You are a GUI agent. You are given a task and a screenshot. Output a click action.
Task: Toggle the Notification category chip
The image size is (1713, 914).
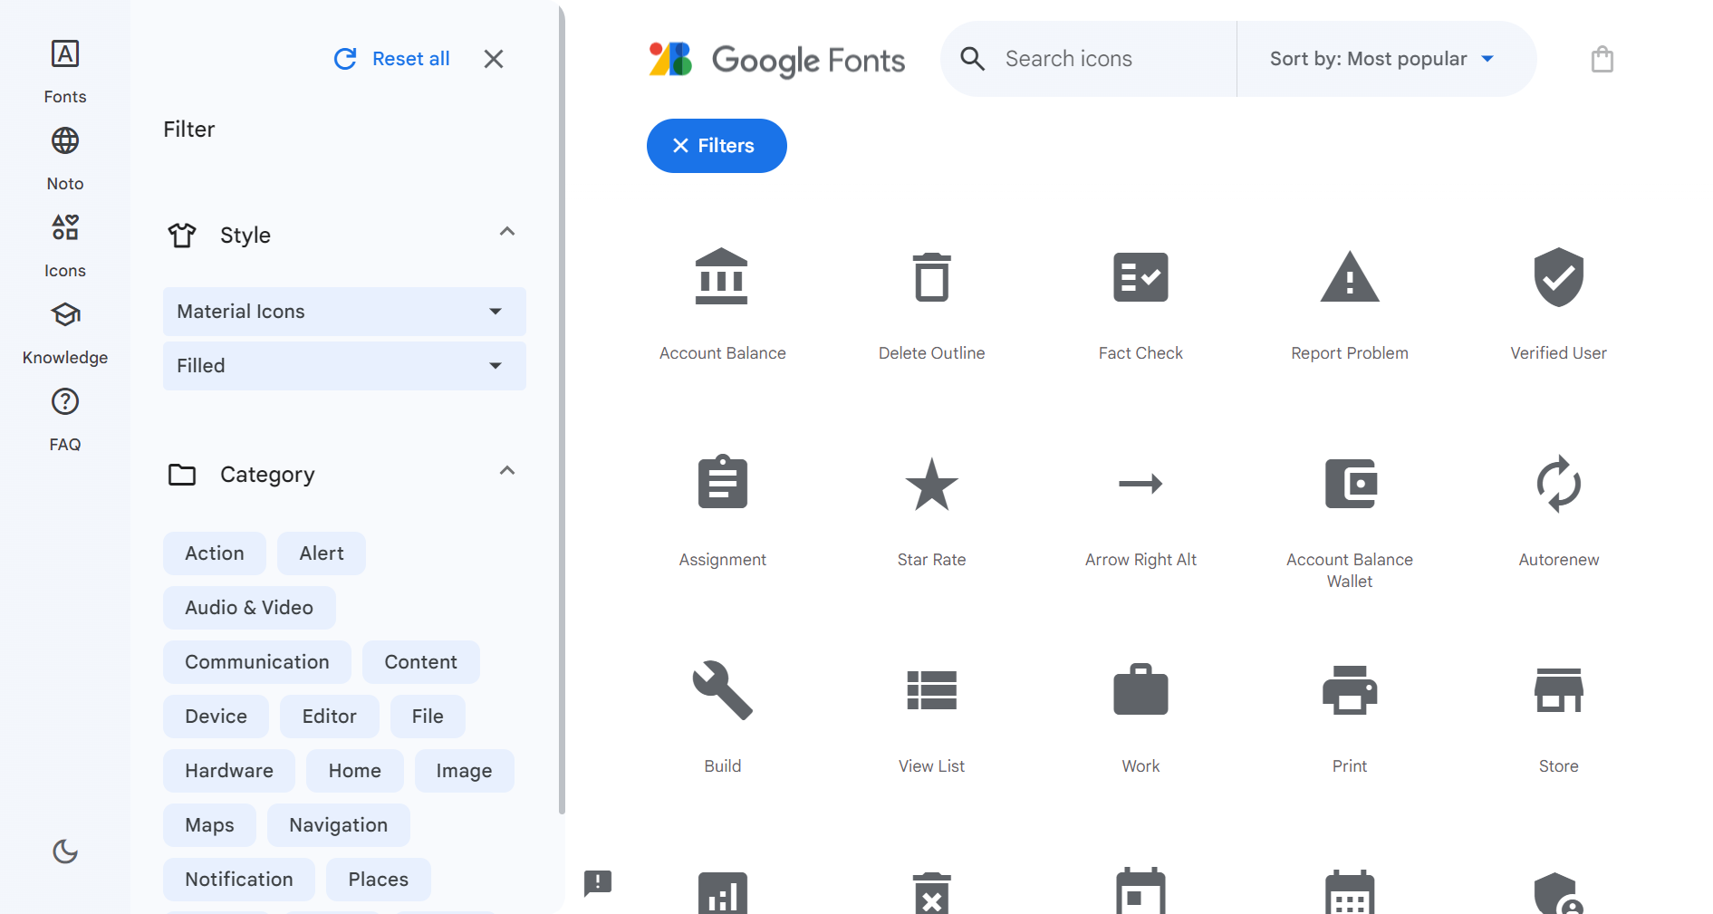point(239,880)
